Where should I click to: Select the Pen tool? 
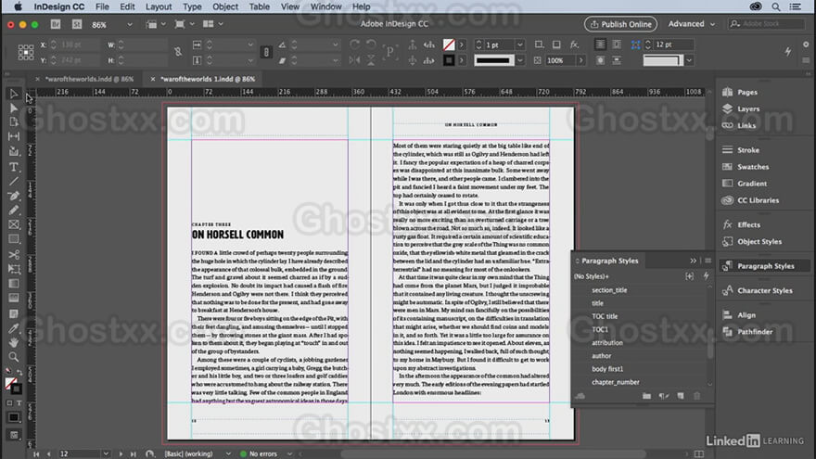click(14, 196)
